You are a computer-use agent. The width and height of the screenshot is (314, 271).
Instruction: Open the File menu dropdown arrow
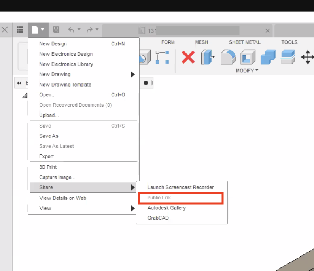click(42, 29)
